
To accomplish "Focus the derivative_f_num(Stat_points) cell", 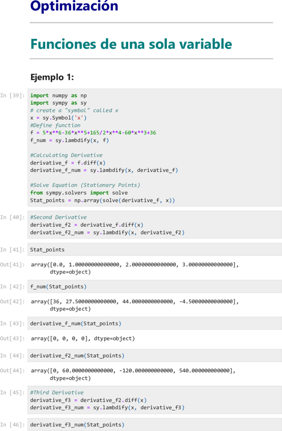I will [x=155, y=323].
